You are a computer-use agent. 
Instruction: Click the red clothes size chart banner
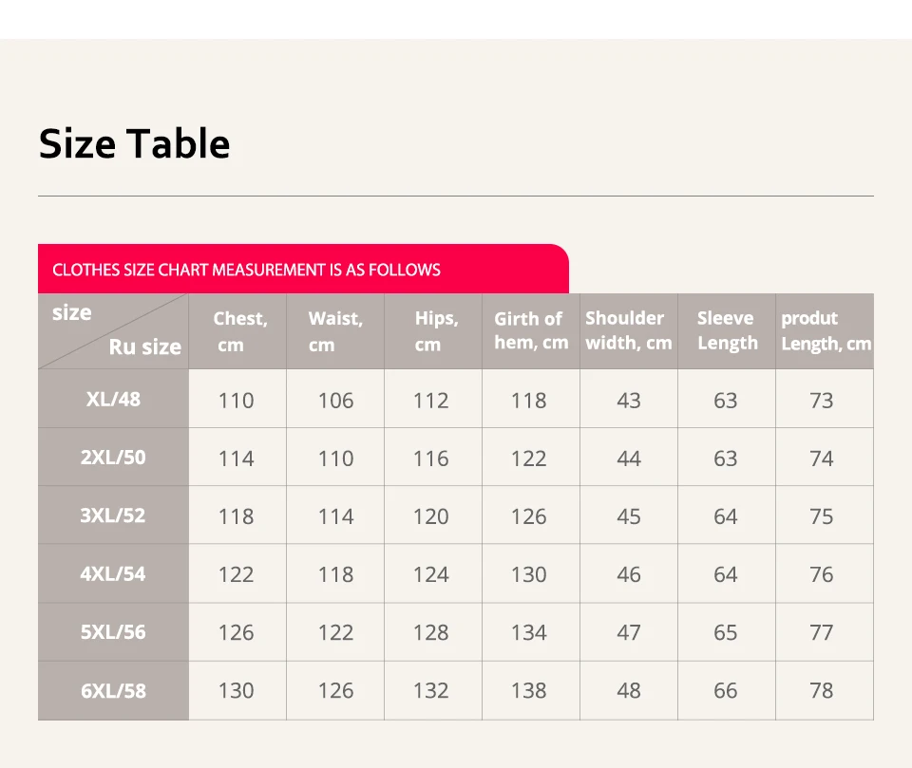click(303, 270)
